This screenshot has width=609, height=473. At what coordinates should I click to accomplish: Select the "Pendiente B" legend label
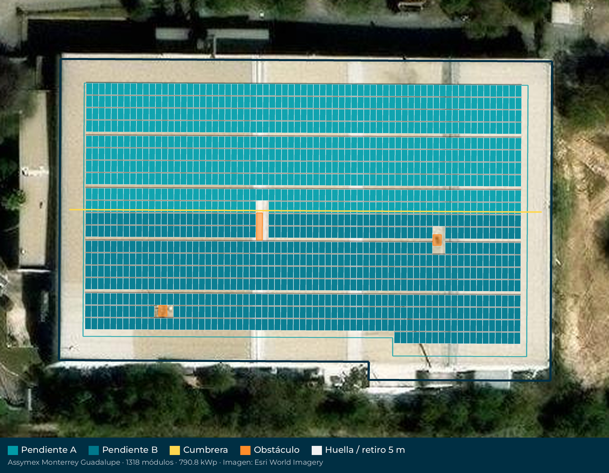point(130,449)
